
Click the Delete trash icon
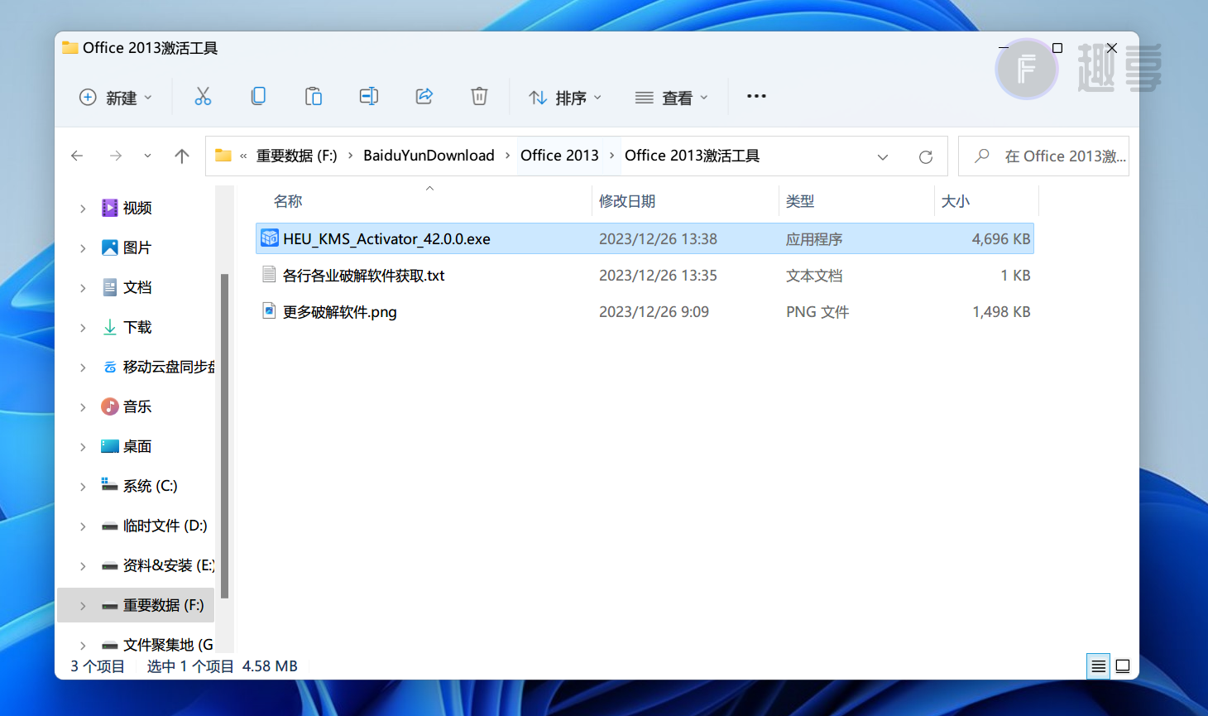[x=479, y=97]
